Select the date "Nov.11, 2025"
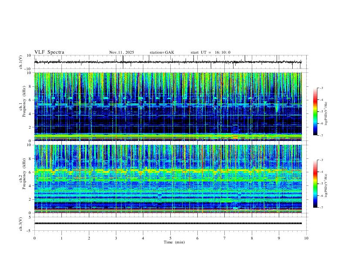 point(122,52)
